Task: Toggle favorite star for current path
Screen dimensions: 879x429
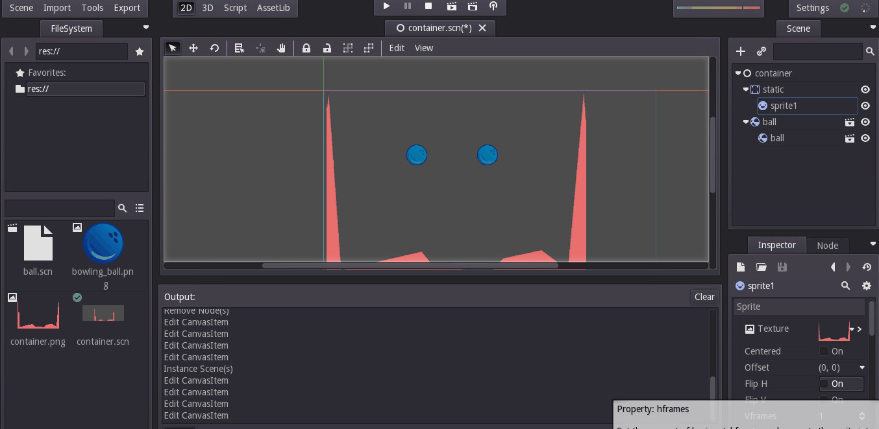Action: tap(139, 52)
